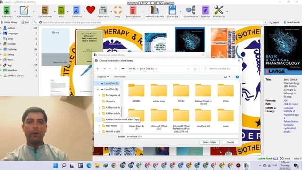Click the Remove books icon
This screenshot has width=302, height=170.
click(x=133, y=10)
